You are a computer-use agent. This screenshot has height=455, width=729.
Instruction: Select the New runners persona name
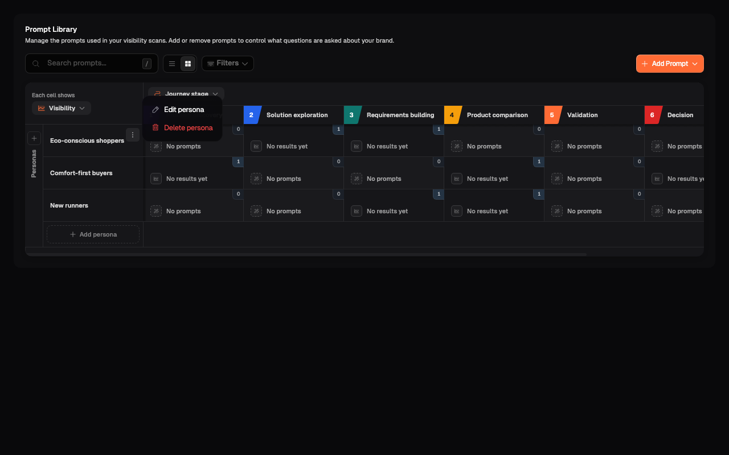pyautogui.click(x=69, y=205)
